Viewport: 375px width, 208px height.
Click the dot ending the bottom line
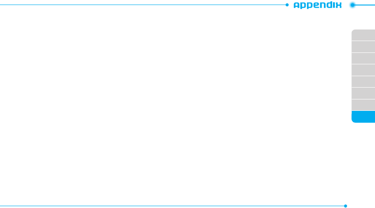click(345, 206)
